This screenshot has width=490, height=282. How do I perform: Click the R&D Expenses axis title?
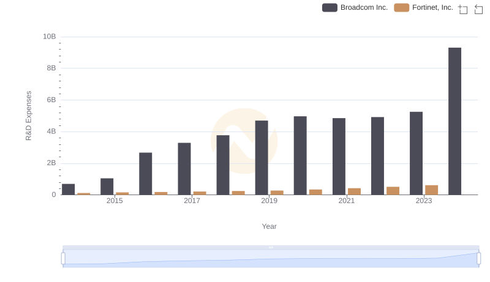point(28,116)
